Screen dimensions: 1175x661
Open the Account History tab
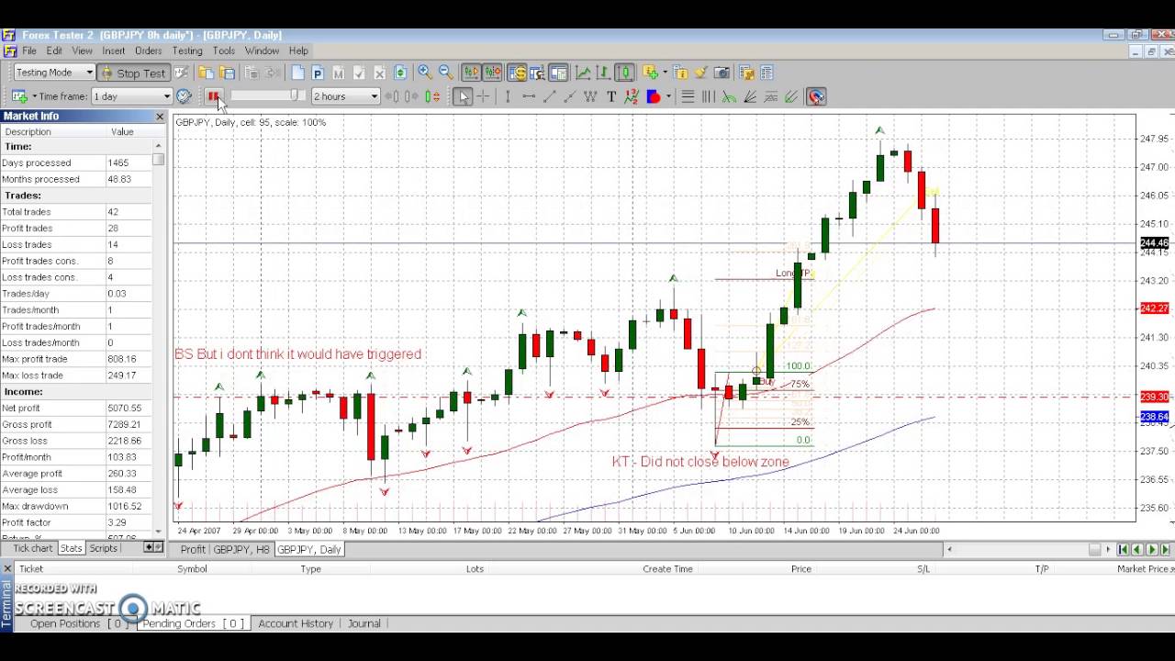296,623
